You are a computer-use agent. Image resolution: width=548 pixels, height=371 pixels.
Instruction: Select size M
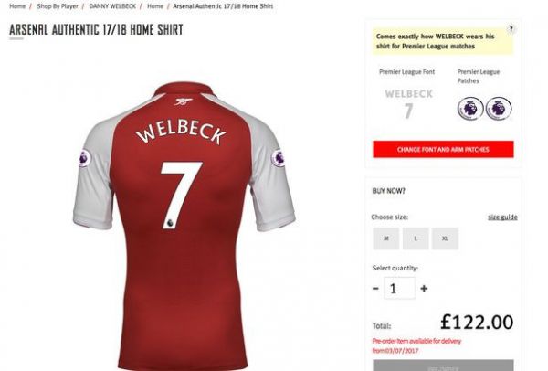click(x=385, y=239)
